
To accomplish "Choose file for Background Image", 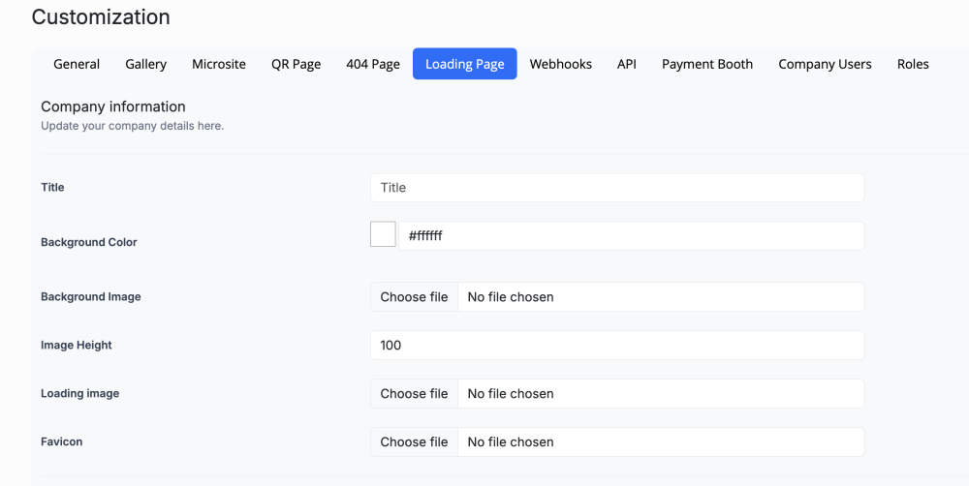I will coord(414,297).
